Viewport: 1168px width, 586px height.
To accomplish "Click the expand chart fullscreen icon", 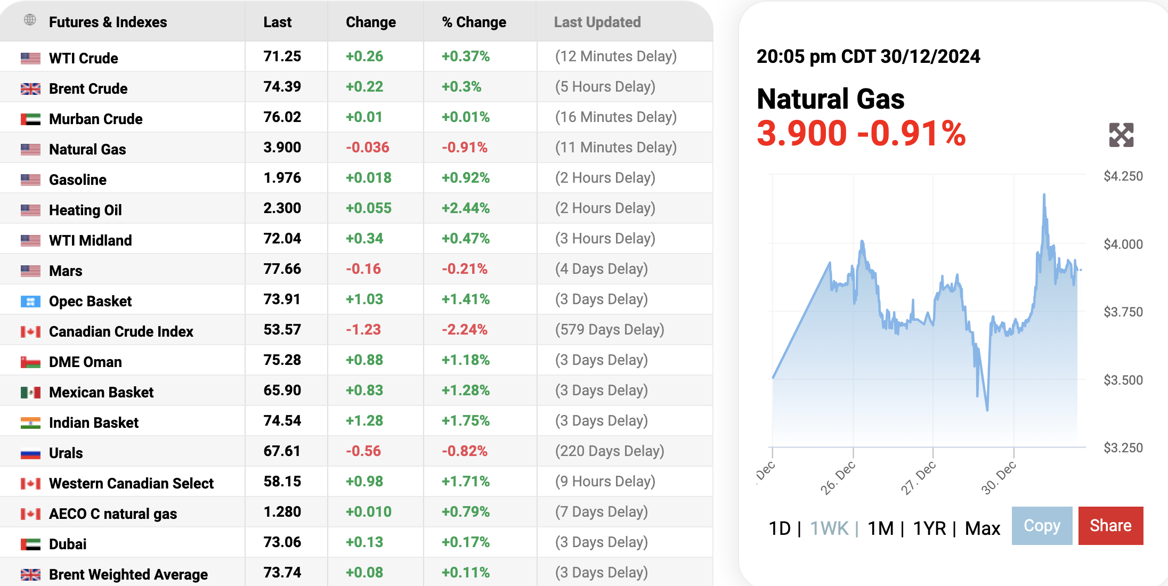I will (1121, 135).
